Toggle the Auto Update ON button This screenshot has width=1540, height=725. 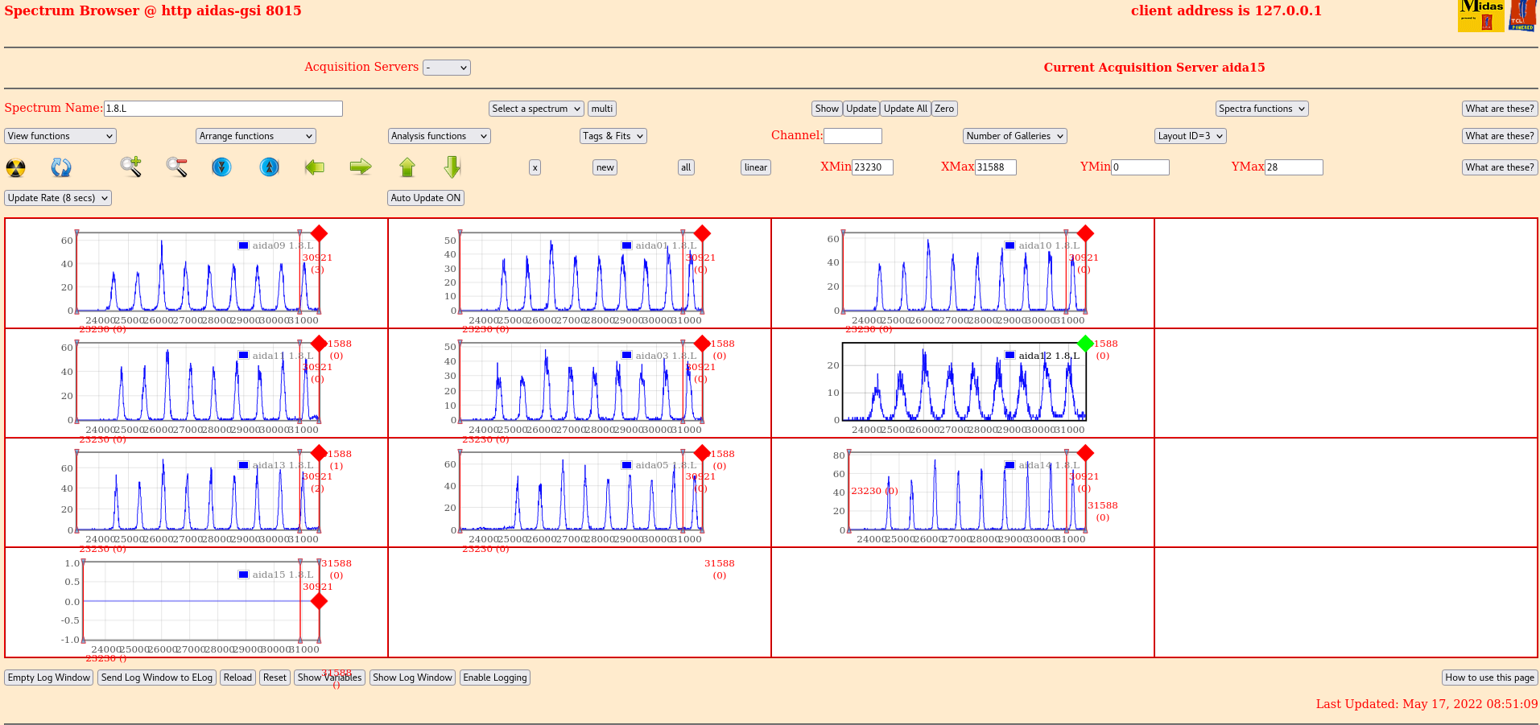tap(425, 198)
